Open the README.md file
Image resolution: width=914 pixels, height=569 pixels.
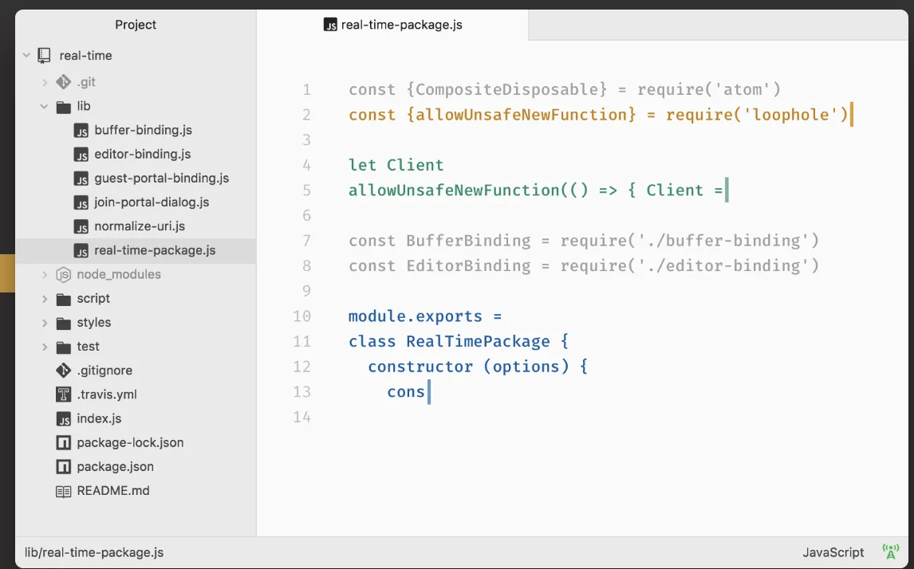(x=113, y=491)
